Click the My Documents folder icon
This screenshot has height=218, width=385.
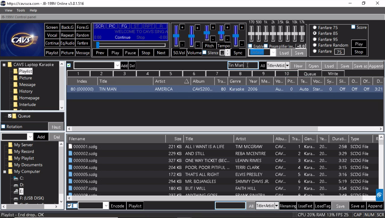click(10, 165)
